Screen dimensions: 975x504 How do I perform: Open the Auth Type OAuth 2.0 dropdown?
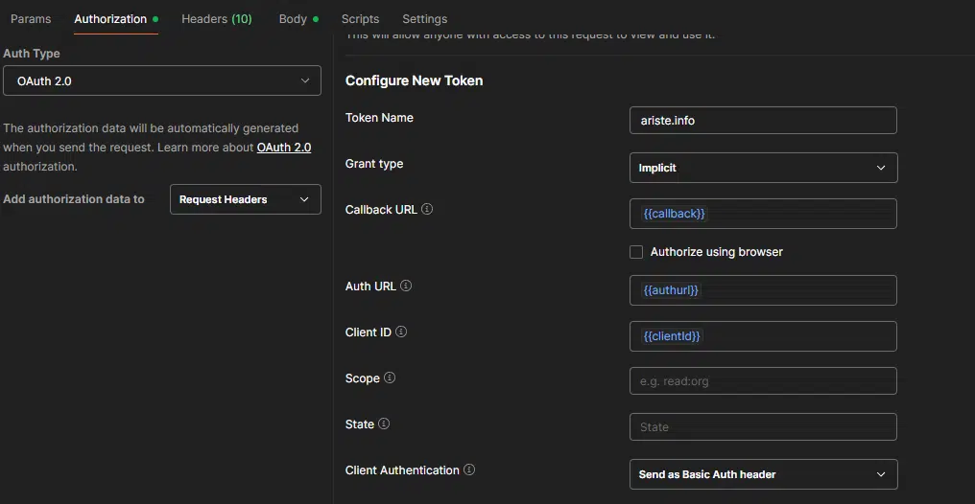162,80
